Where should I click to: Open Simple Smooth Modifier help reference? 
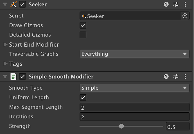[x=166, y=77]
